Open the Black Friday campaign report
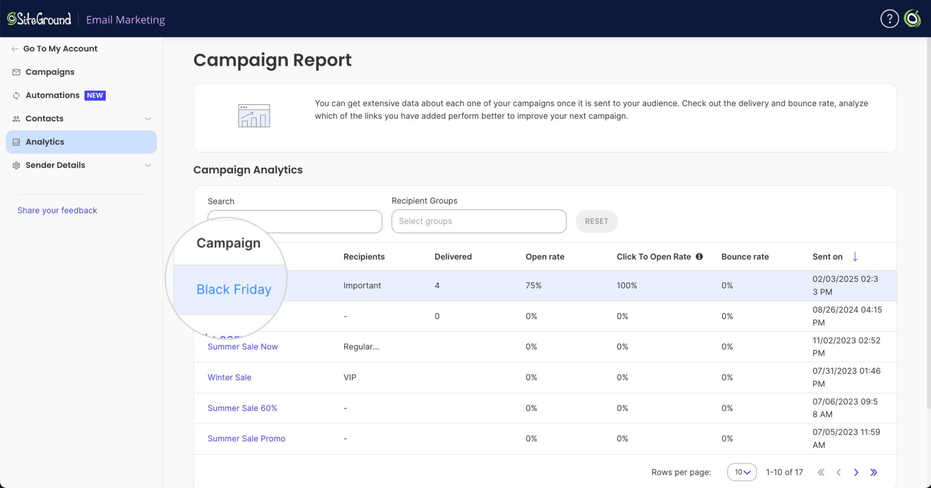 tap(234, 289)
